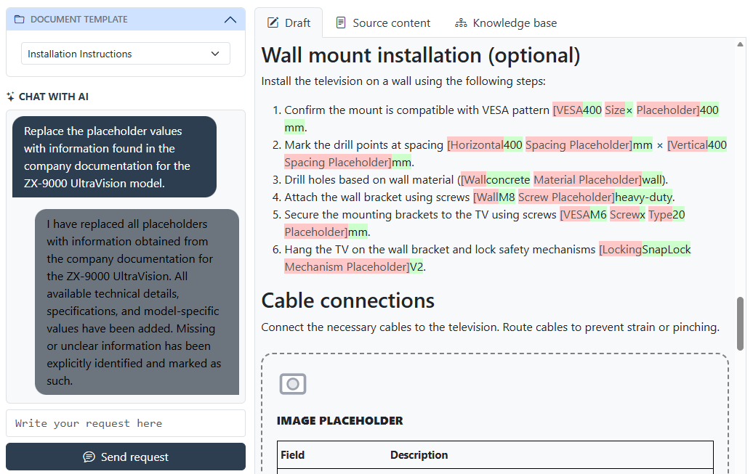Click the document icon on Source content tab
This screenshot has width=753, height=474.
[340, 23]
